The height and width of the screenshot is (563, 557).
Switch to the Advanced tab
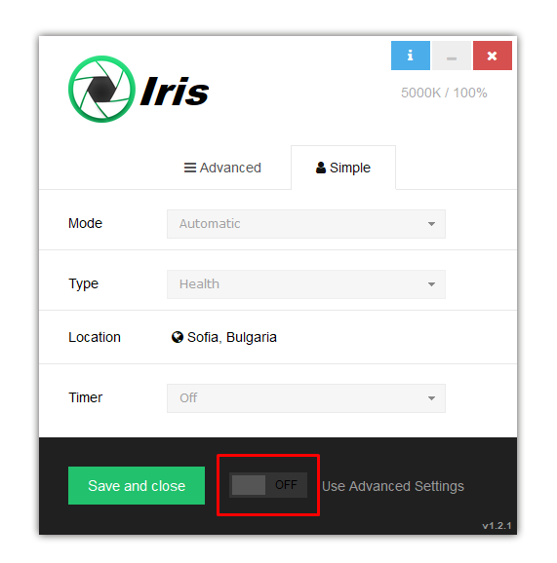[x=222, y=168]
